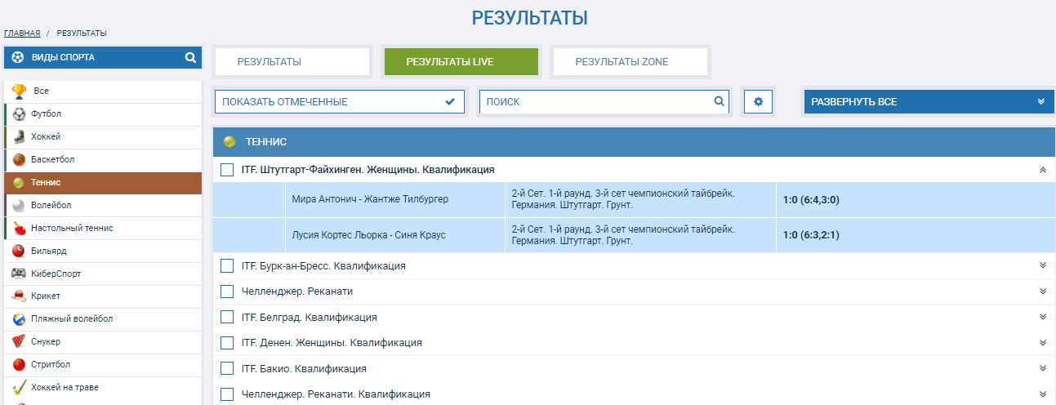
Task: Click the РАЗВЕРНУТЬ ВСЕ double chevron
Action: 1040,102
